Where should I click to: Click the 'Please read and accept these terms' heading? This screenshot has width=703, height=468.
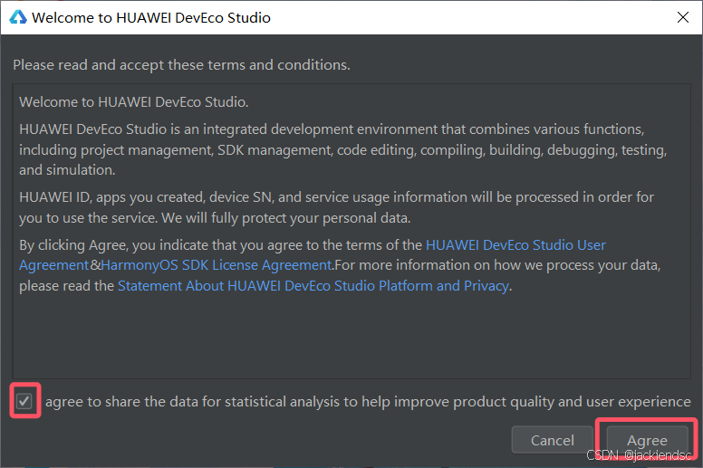pos(181,65)
